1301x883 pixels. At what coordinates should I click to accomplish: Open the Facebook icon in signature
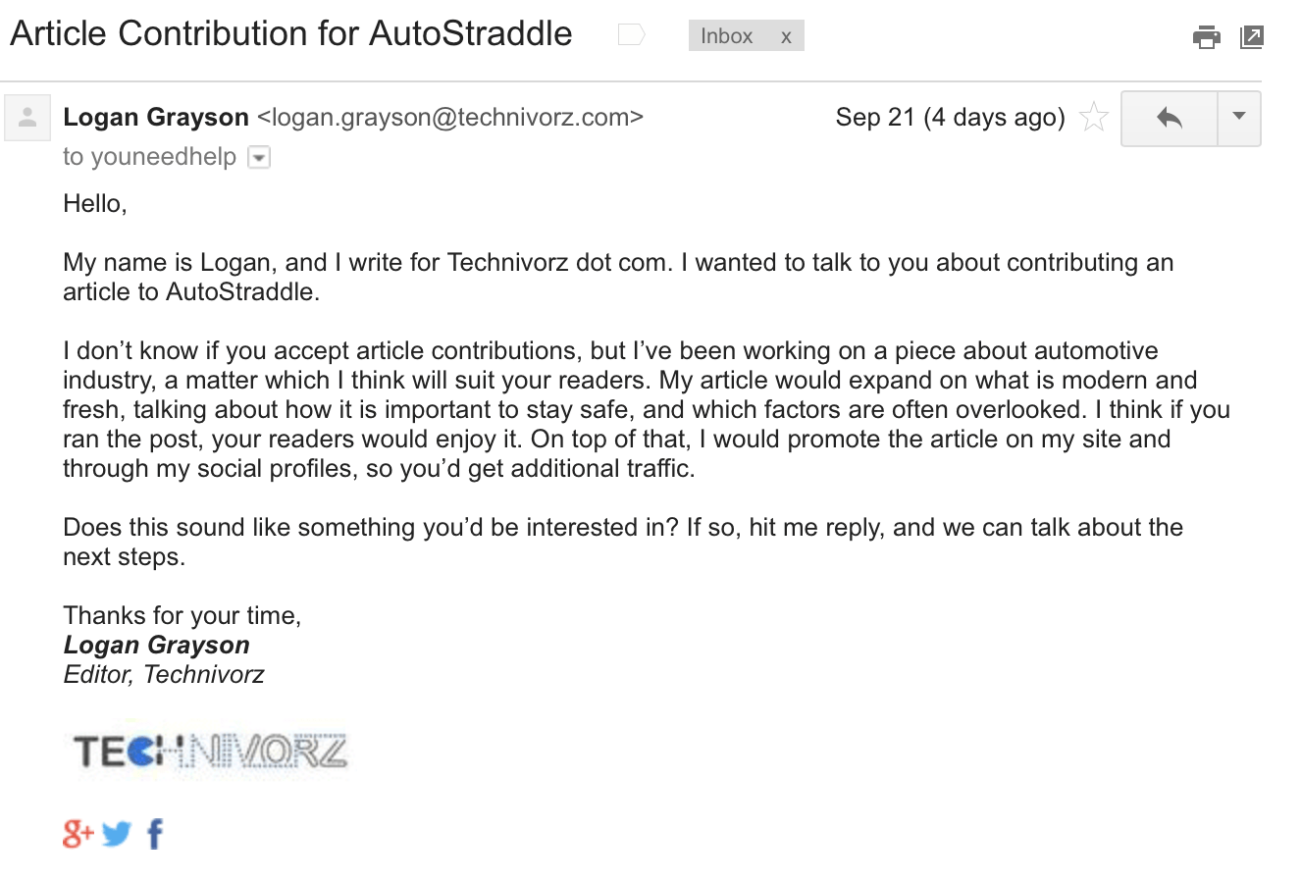pyautogui.click(x=155, y=834)
